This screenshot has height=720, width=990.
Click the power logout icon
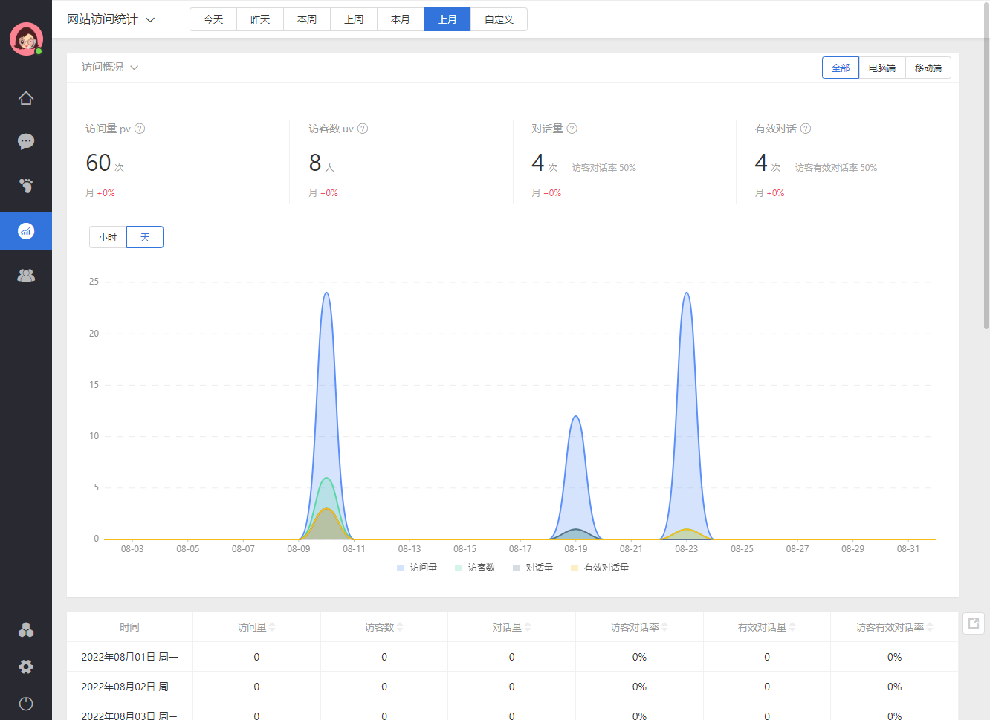(x=26, y=704)
